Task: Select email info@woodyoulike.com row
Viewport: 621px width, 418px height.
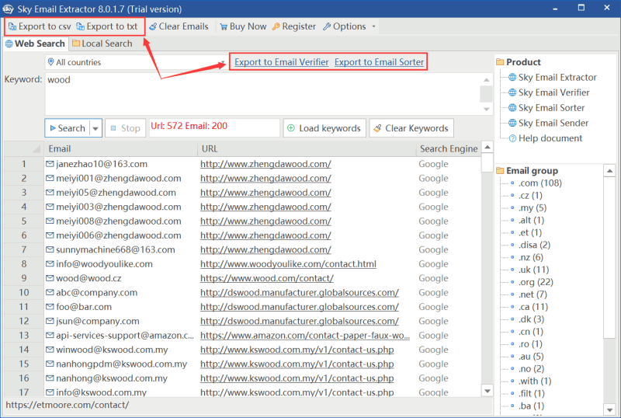Action: 104,264
